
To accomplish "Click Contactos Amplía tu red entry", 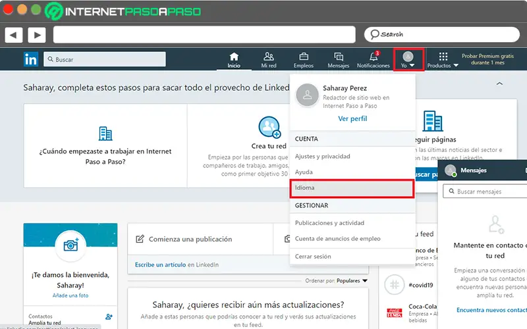I will [45, 319].
